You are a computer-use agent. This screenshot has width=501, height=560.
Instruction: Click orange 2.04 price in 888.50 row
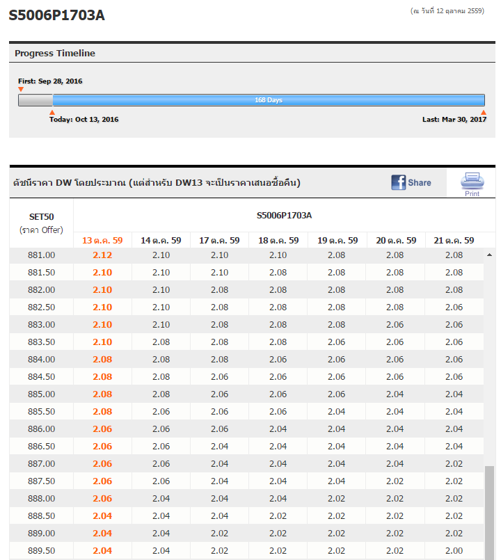click(x=102, y=515)
